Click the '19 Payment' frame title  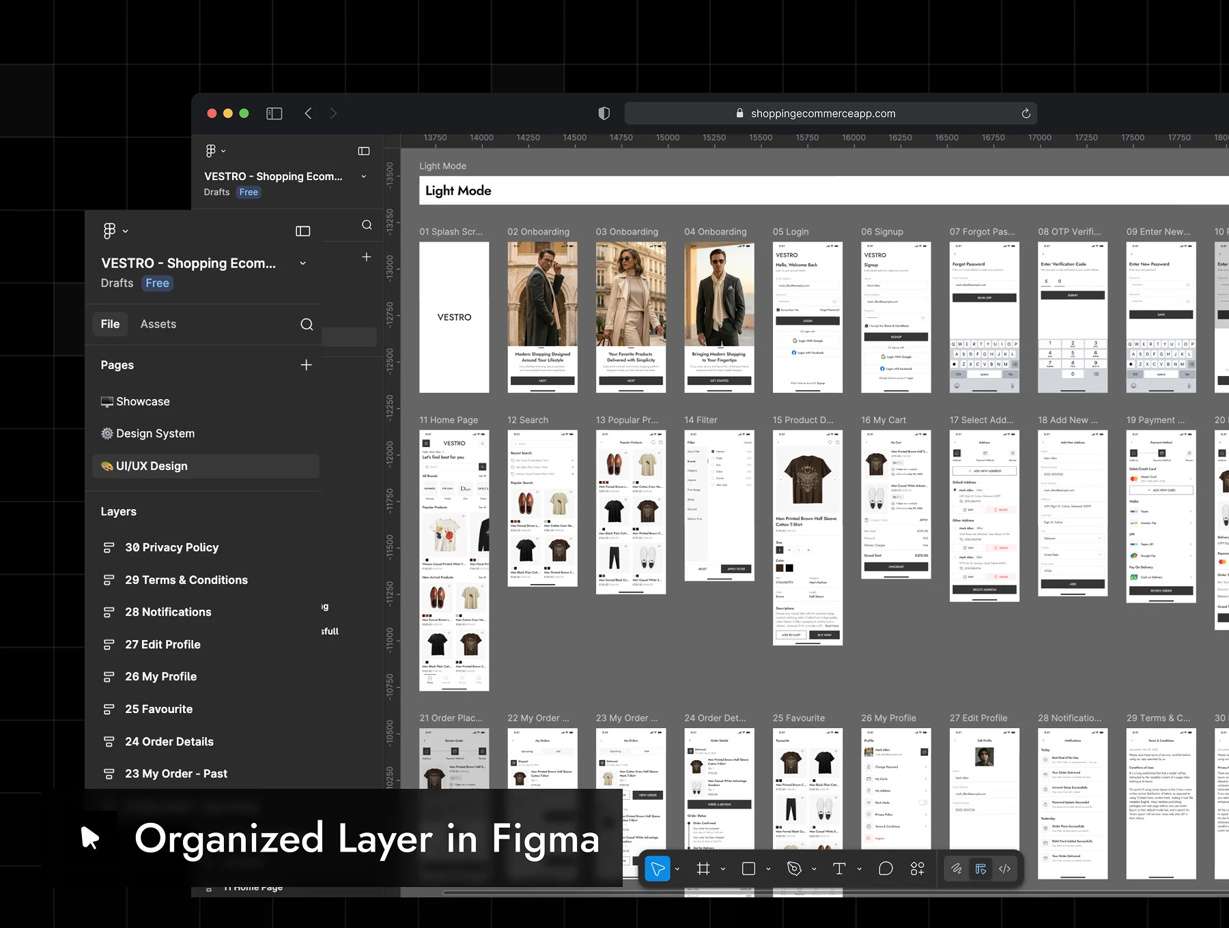coord(1156,420)
